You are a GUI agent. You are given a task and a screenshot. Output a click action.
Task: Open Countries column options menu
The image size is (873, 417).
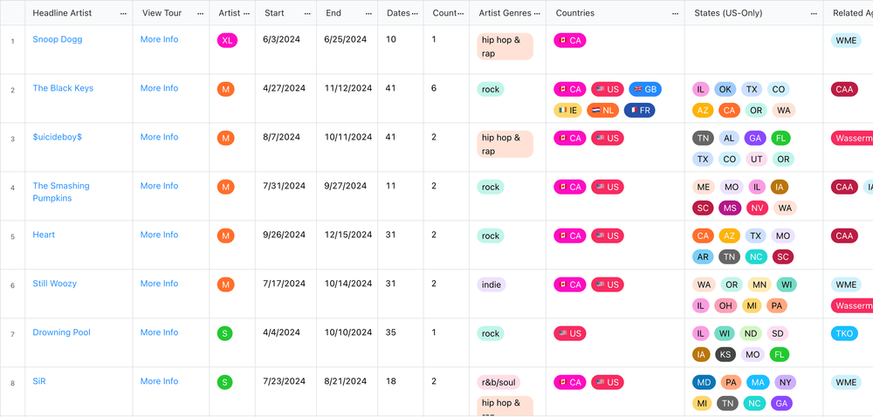(x=675, y=13)
